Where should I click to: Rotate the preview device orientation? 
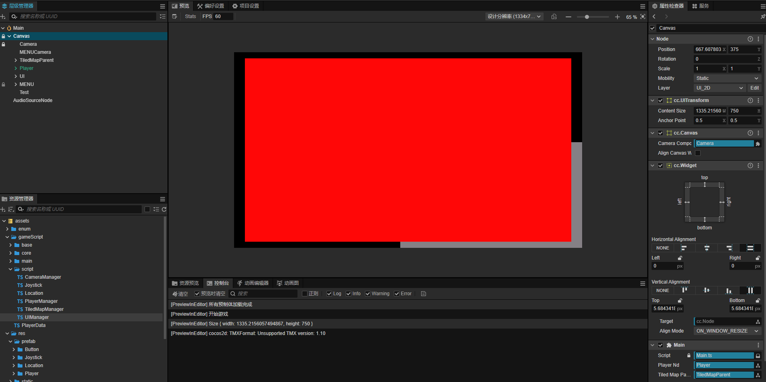click(554, 16)
